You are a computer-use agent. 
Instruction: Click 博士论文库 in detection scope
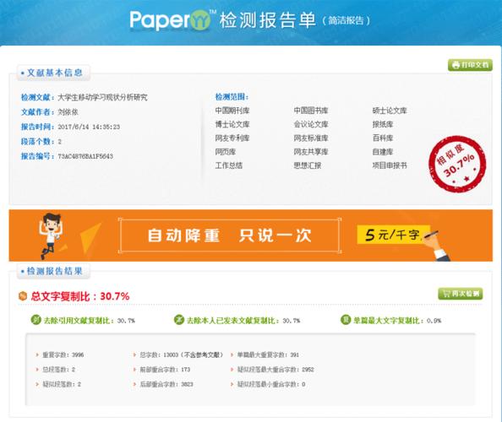[232, 124]
